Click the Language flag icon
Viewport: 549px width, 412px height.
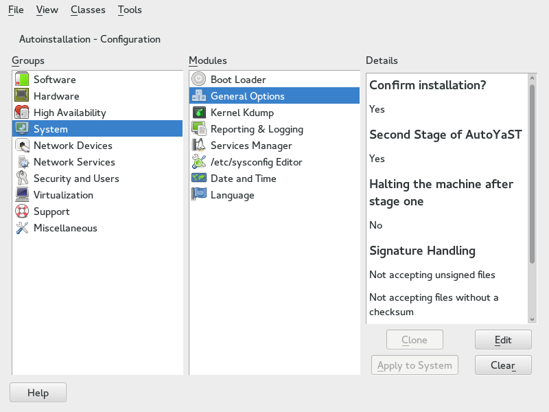click(198, 195)
